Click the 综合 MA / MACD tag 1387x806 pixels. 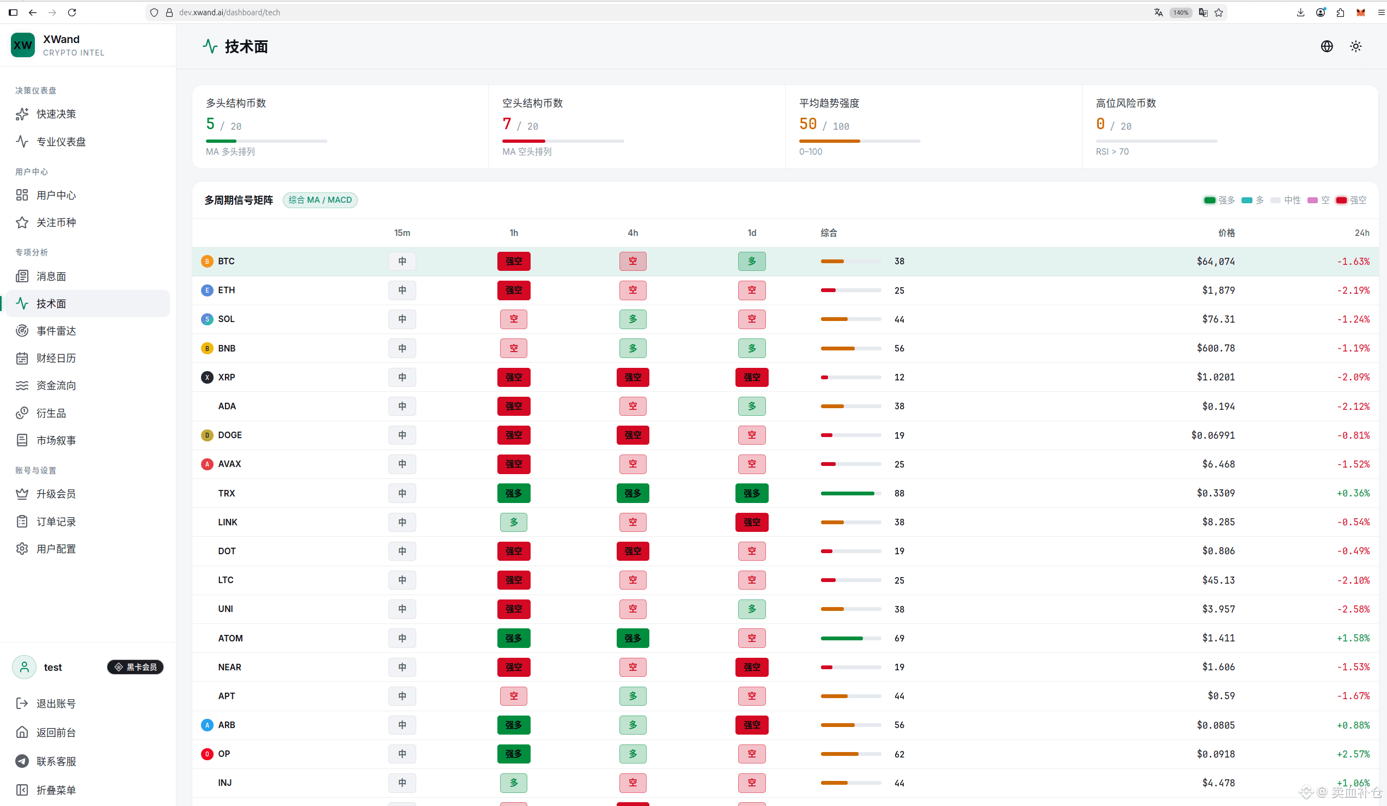(x=320, y=200)
